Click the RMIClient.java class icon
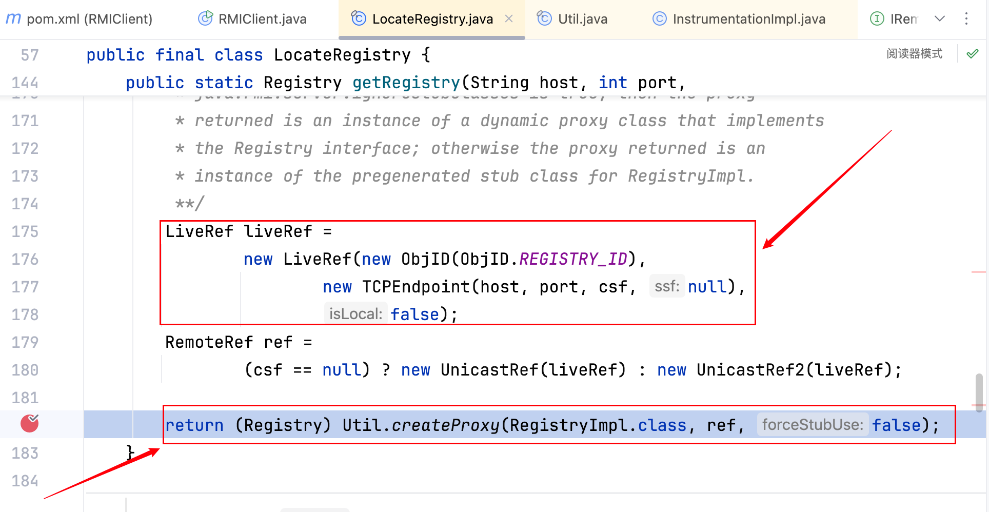Screen dimensions: 989x512 pyautogui.click(x=205, y=19)
